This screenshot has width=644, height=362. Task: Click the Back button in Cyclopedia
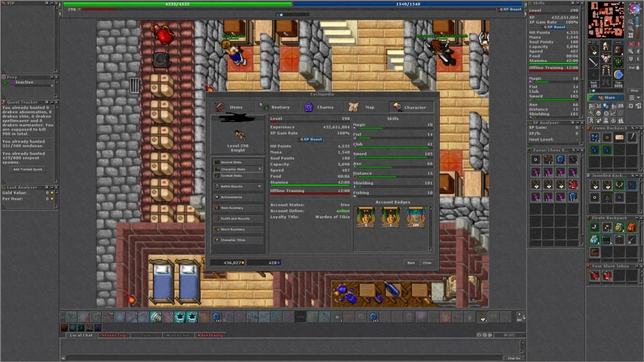[411, 263]
